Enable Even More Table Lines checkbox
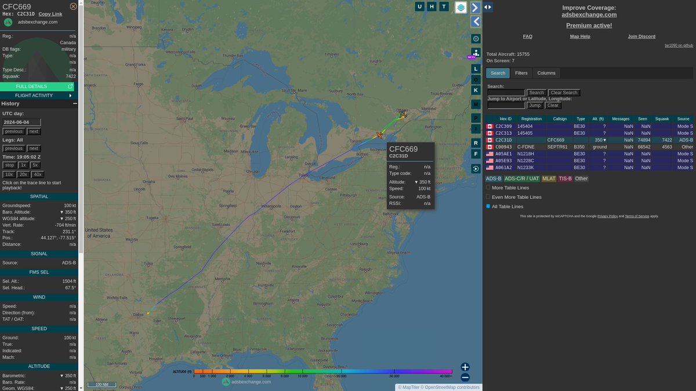This screenshot has width=696, height=391. pos(488,197)
